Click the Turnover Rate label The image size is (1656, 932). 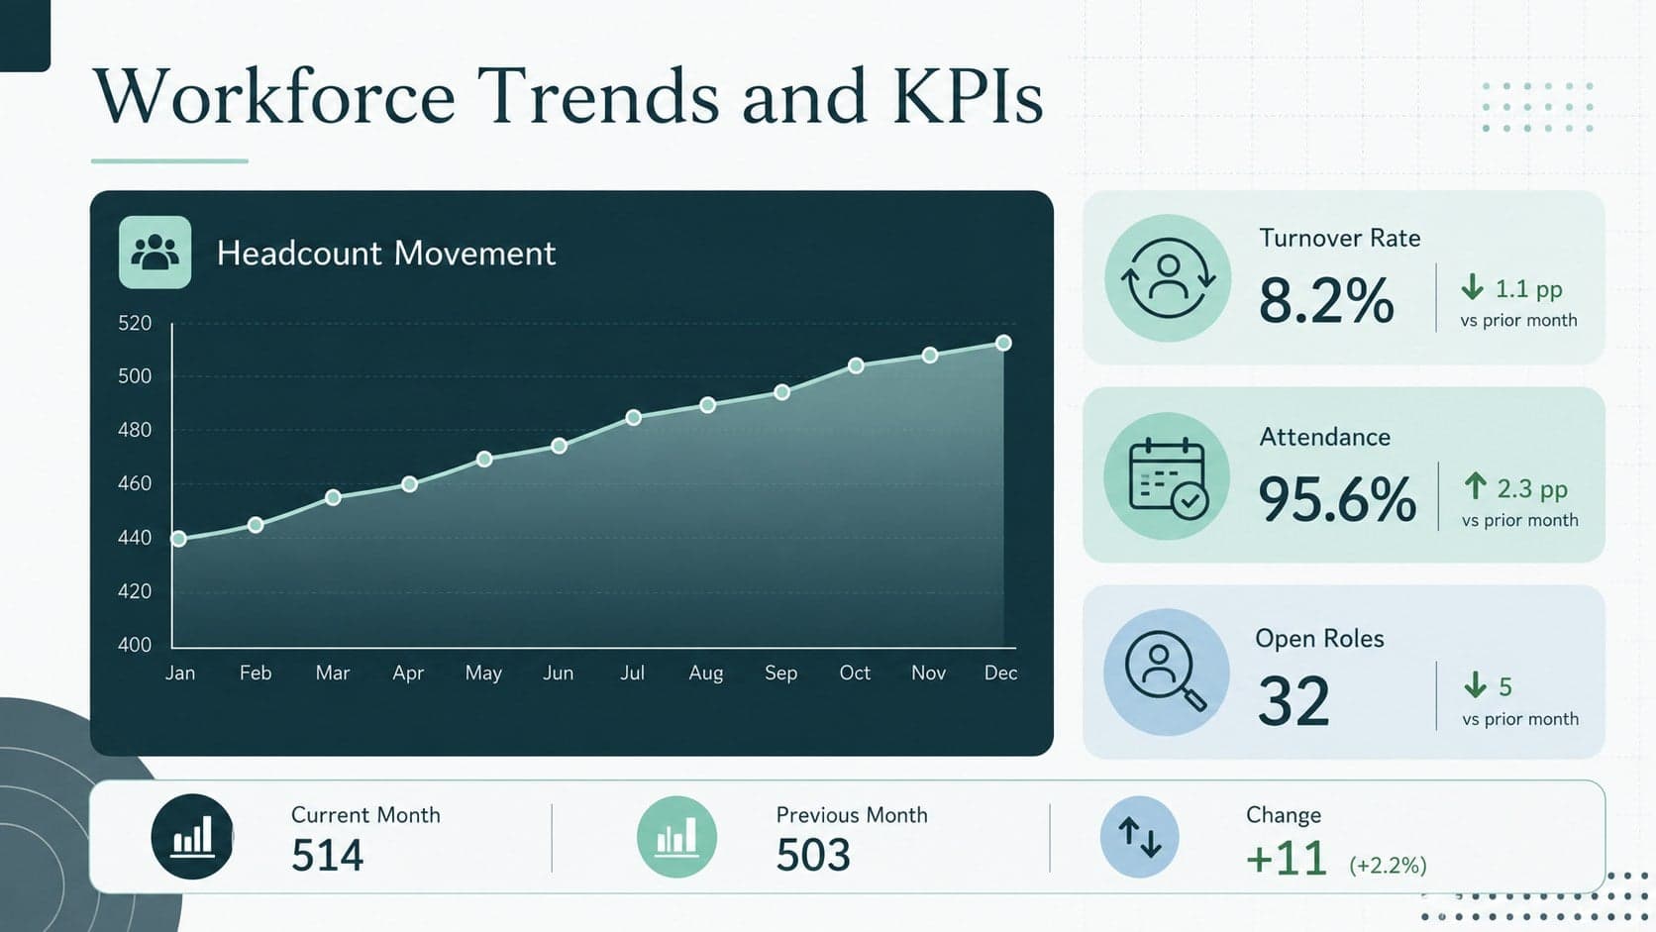1339,238
